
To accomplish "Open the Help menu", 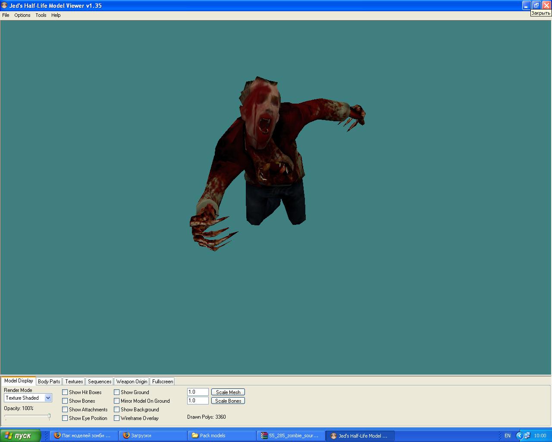I will point(56,15).
